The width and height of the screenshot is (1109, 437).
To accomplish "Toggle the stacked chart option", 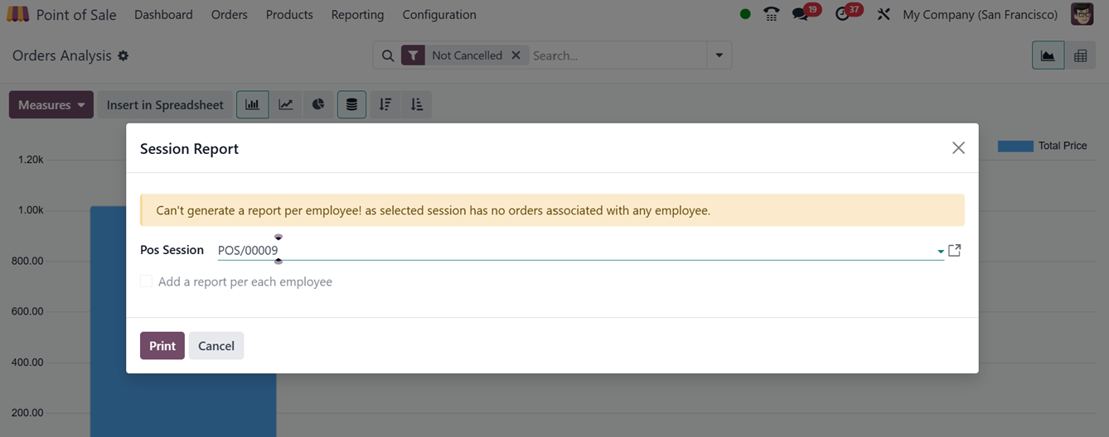I will [x=351, y=105].
